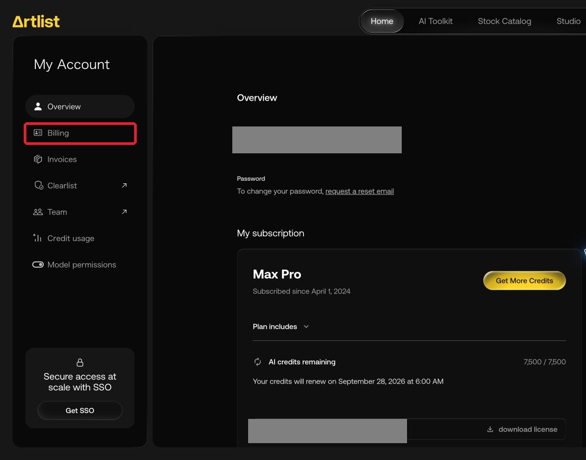Viewport: 586px width, 460px height.
Task: Click the Get SSO button
Action: pyautogui.click(x=80, y=410)
